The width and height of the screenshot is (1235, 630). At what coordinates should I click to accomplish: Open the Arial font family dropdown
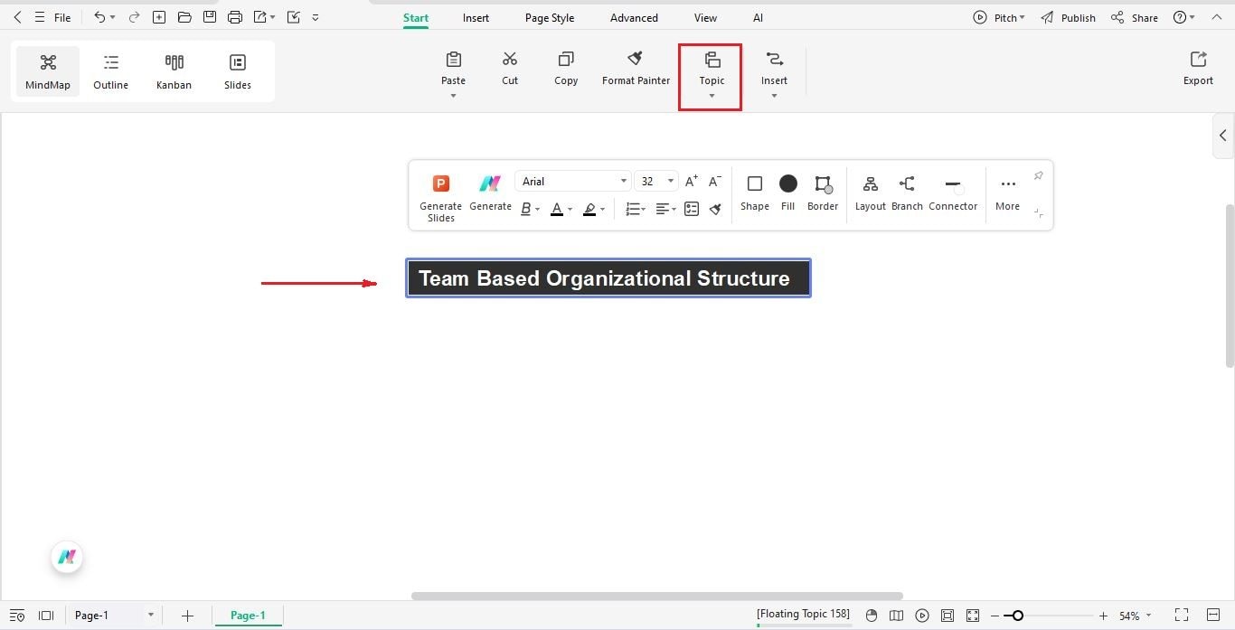(x=573, y=182)
